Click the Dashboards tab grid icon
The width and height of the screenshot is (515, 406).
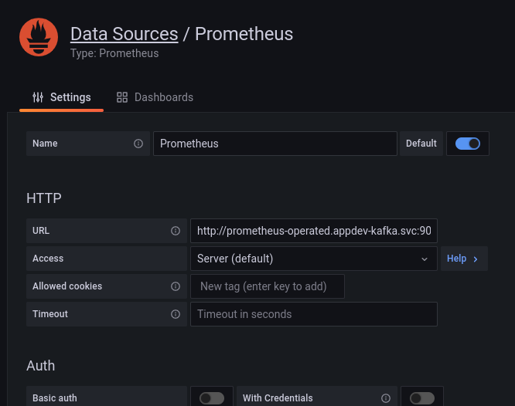(x=122, y=97)
